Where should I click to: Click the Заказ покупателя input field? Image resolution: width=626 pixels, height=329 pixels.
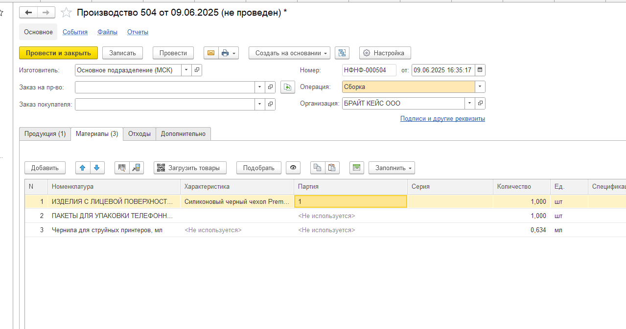tap(164, 104)
